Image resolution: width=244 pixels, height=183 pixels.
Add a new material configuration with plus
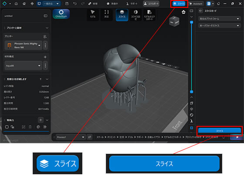(x=45, y=57)
